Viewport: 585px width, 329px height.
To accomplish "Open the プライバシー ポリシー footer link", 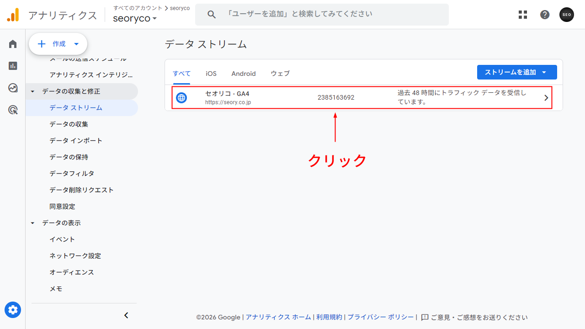I will [381, 317].
